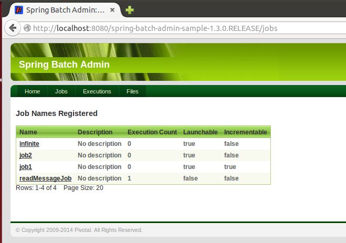Open the Files menu item

tap(132, 91)
